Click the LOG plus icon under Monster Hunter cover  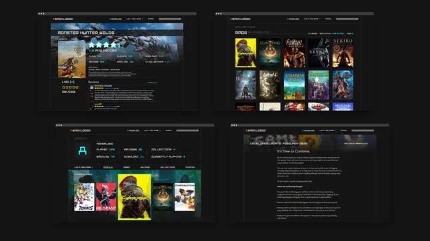click(x=72, y=82)
